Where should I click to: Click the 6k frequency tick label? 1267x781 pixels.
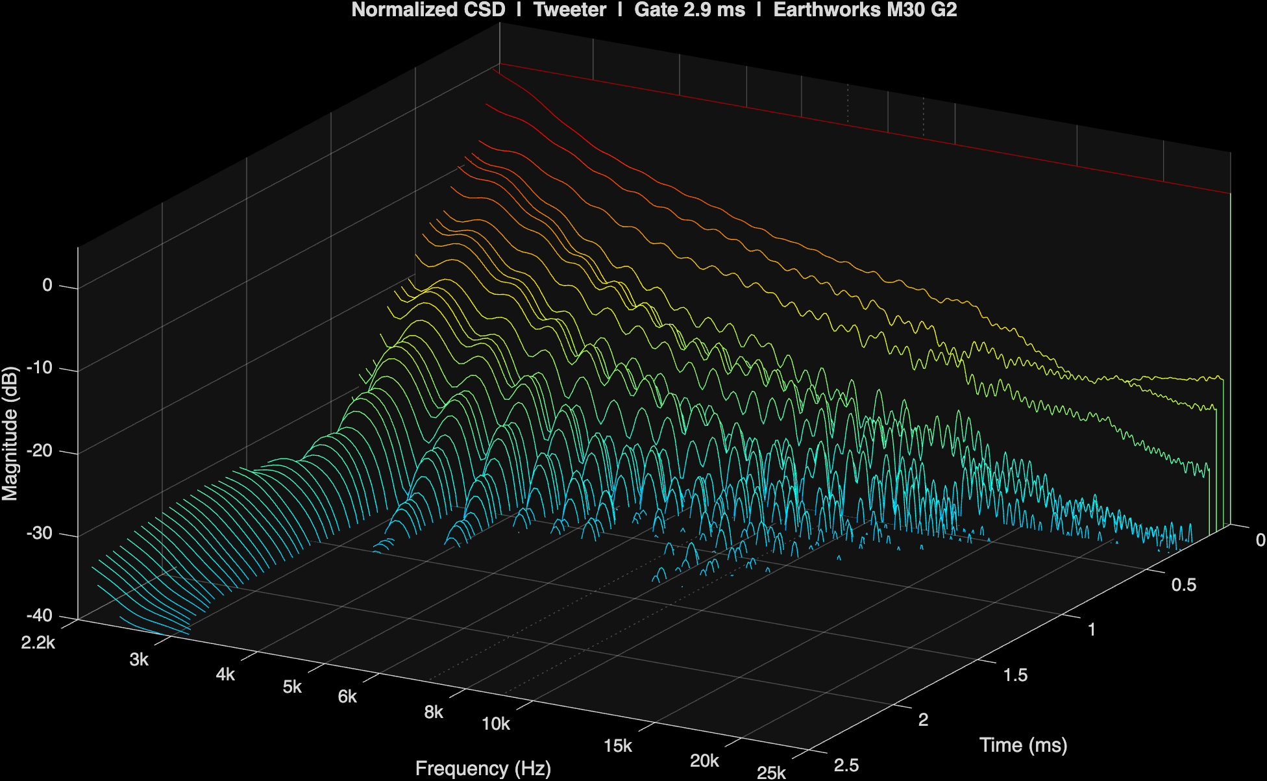(347, 697)
